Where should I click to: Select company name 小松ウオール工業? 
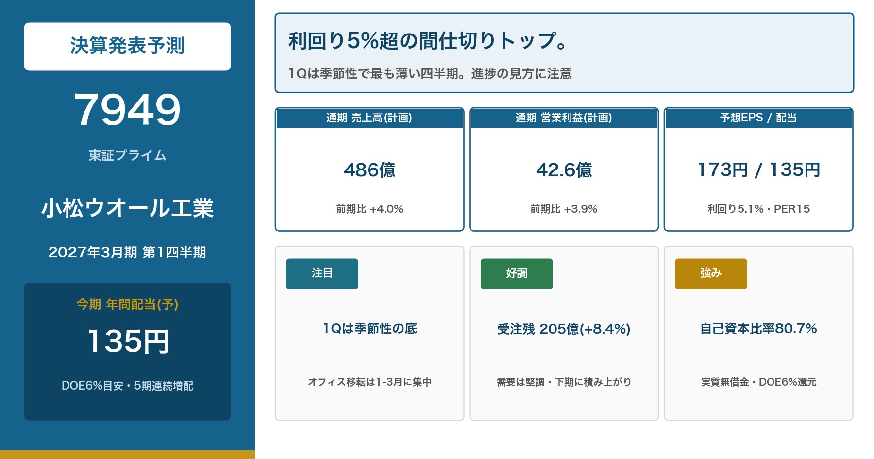click(127, 208)
